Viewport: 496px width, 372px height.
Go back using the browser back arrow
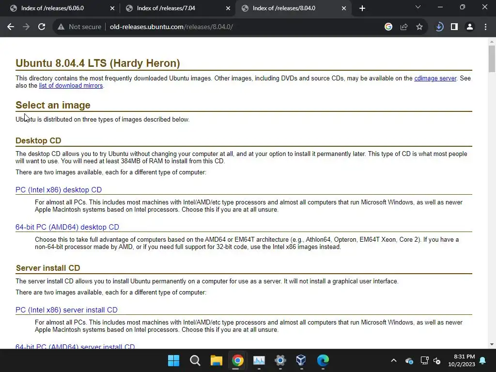point(11,27)
